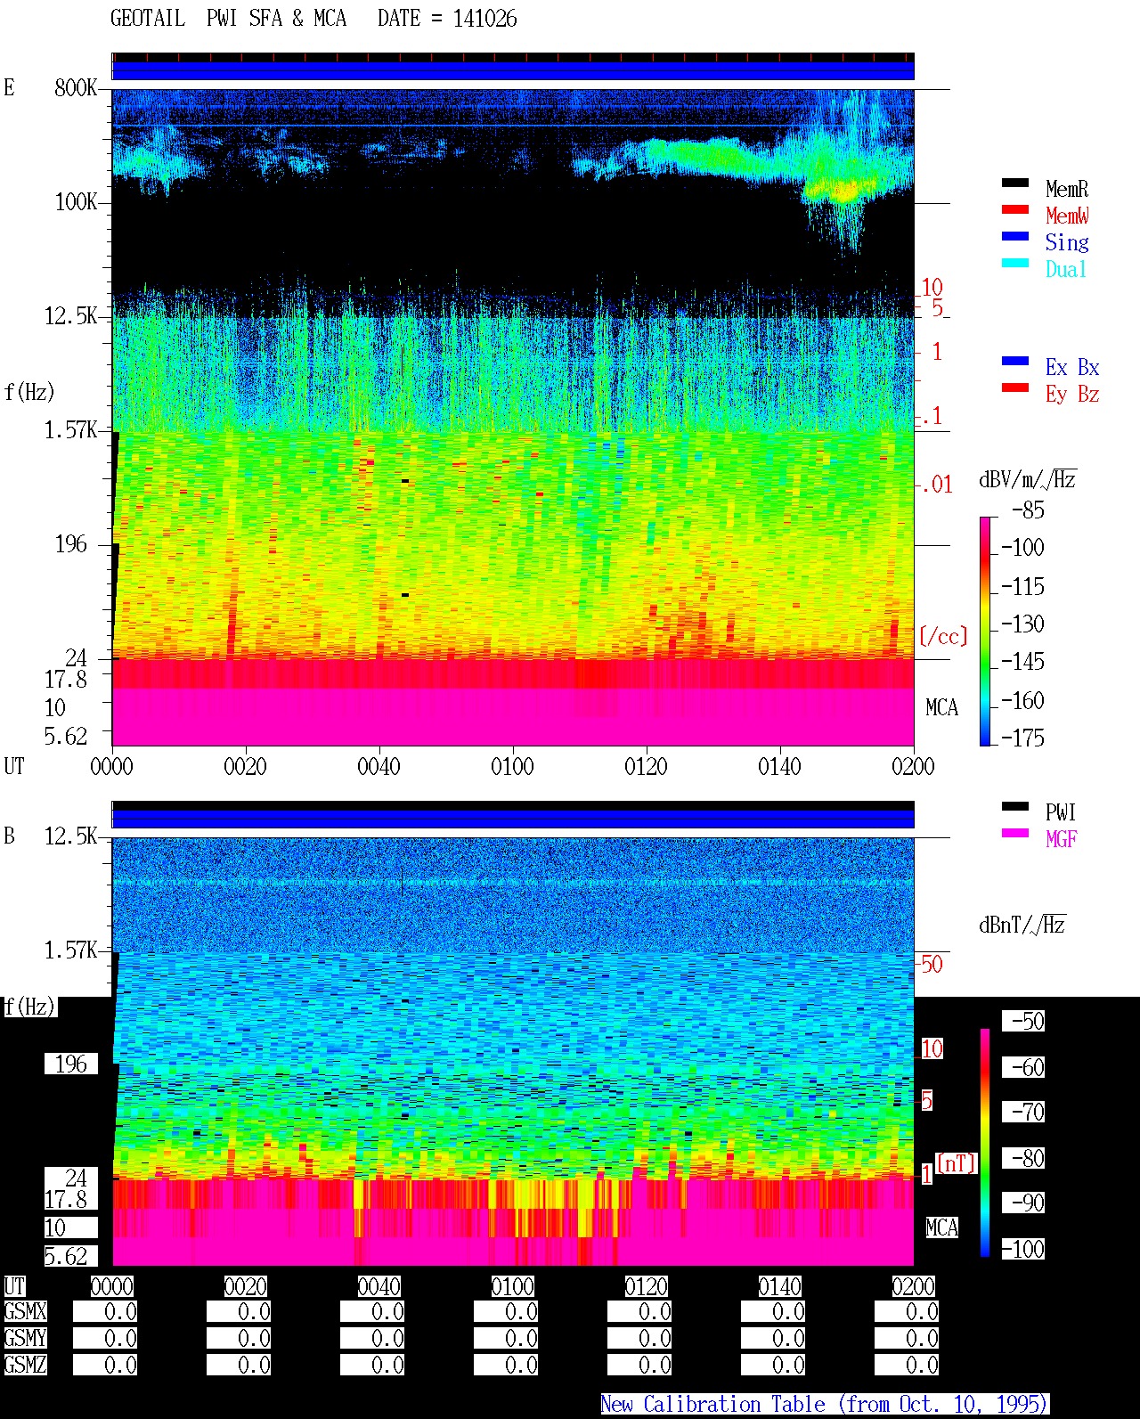Image resolution: width=1140 pixels, height=1419 pixels.
Task: Click the GSMZ value under 0200 column
Action: 907,1365
